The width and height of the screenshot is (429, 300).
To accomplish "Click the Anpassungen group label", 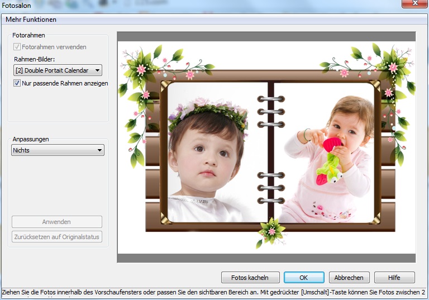I will click(x=31, y=139).
